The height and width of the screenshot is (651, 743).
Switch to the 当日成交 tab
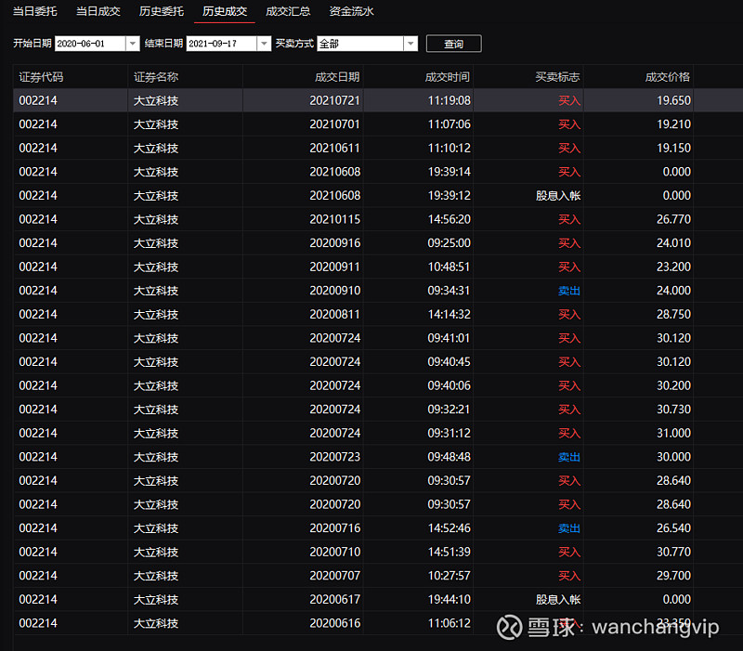tap(98, 11)
